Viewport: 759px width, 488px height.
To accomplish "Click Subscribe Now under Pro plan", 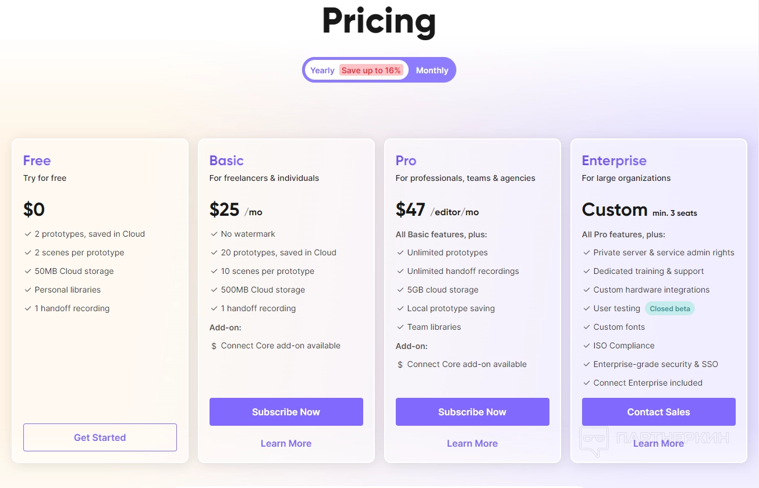I will point(472,412).
